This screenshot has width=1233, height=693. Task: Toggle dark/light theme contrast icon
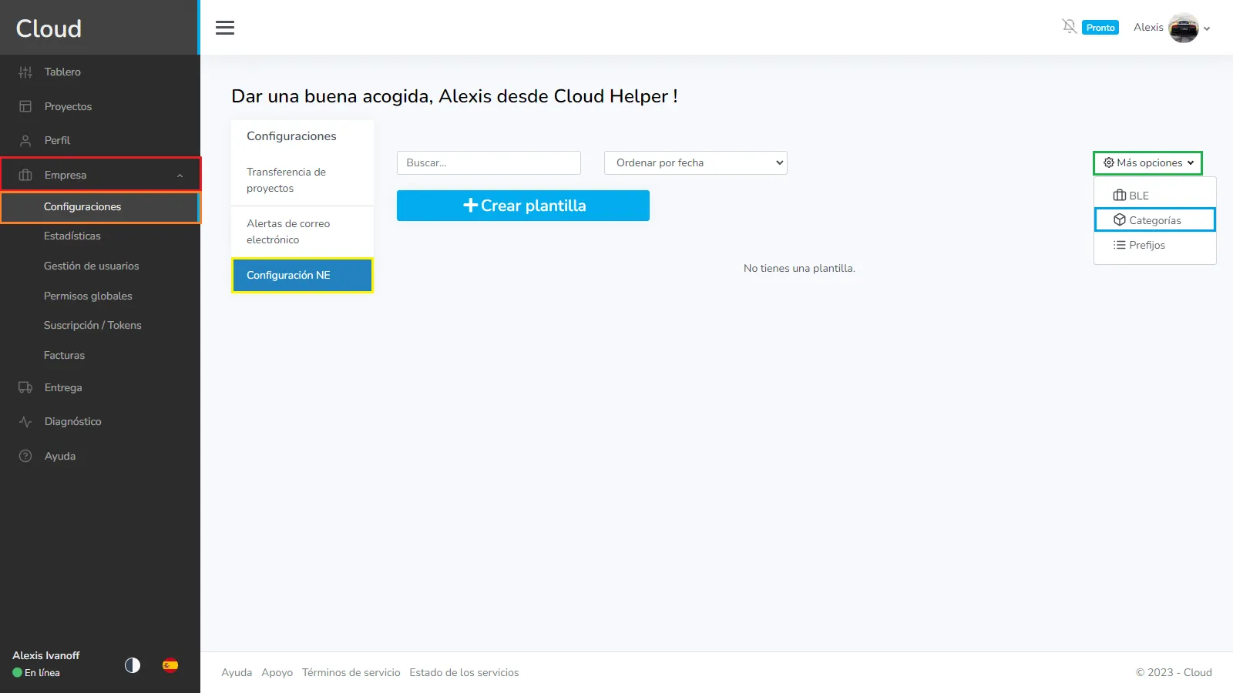pos(133,665)
